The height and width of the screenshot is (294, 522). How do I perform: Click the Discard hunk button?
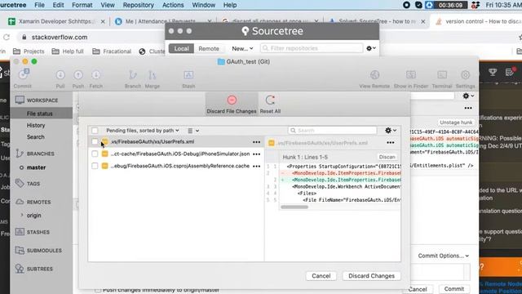point(387,157)
